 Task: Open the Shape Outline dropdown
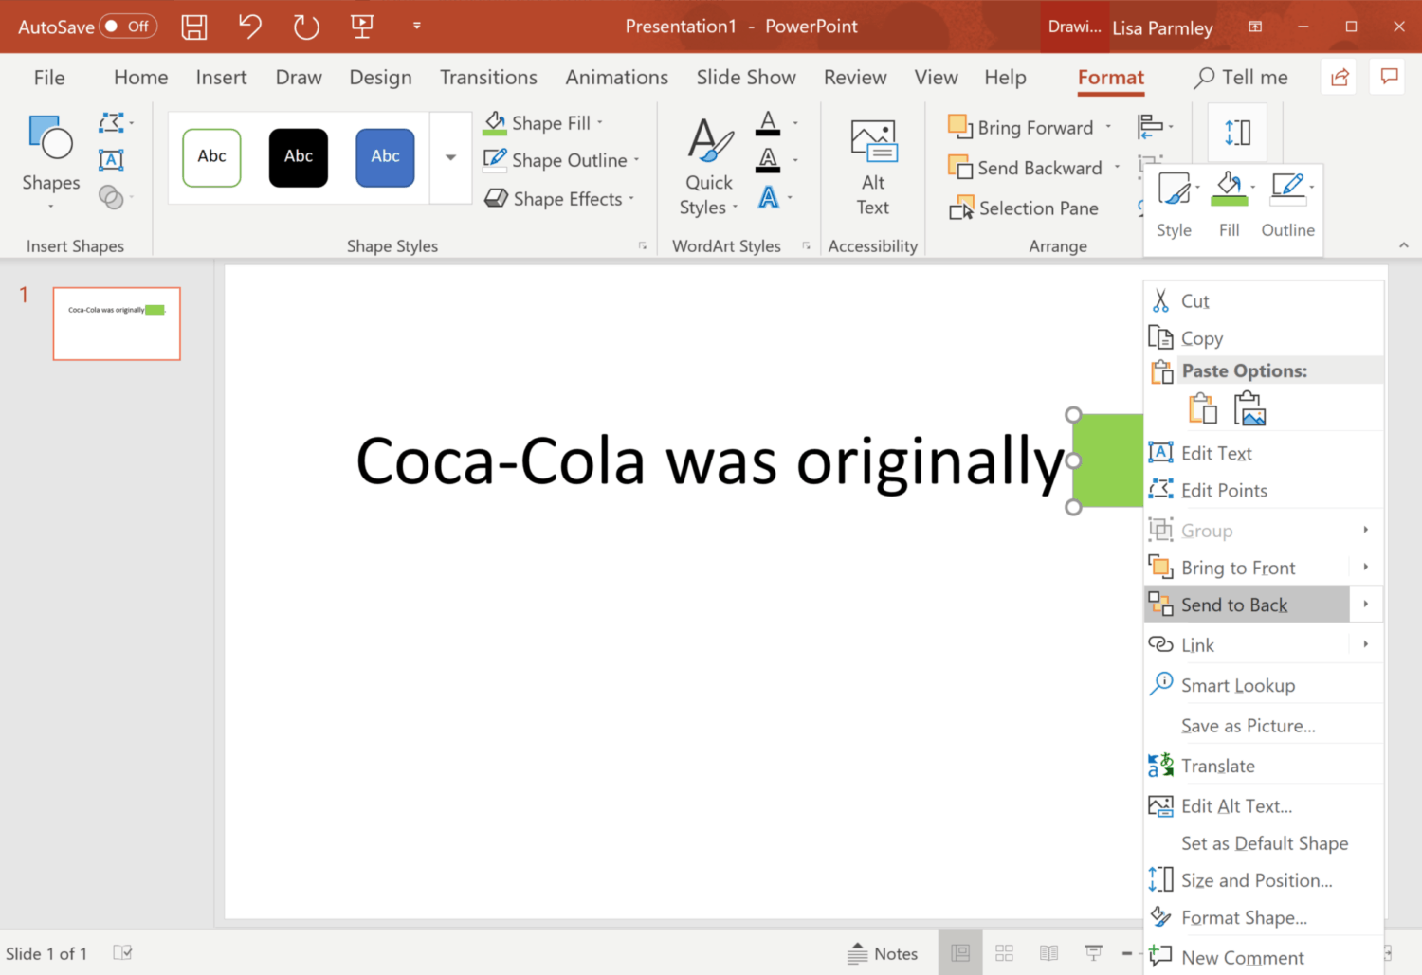pyautogui.click(x=636, y=160)
